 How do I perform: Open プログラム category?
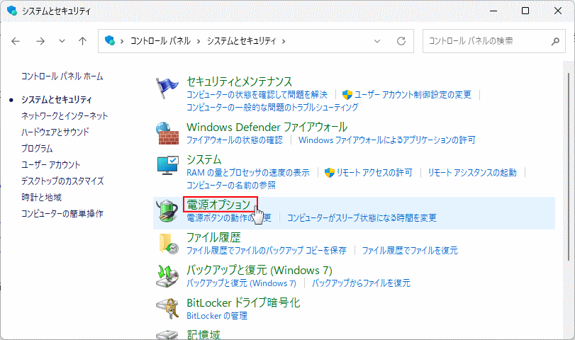(37, 148)
